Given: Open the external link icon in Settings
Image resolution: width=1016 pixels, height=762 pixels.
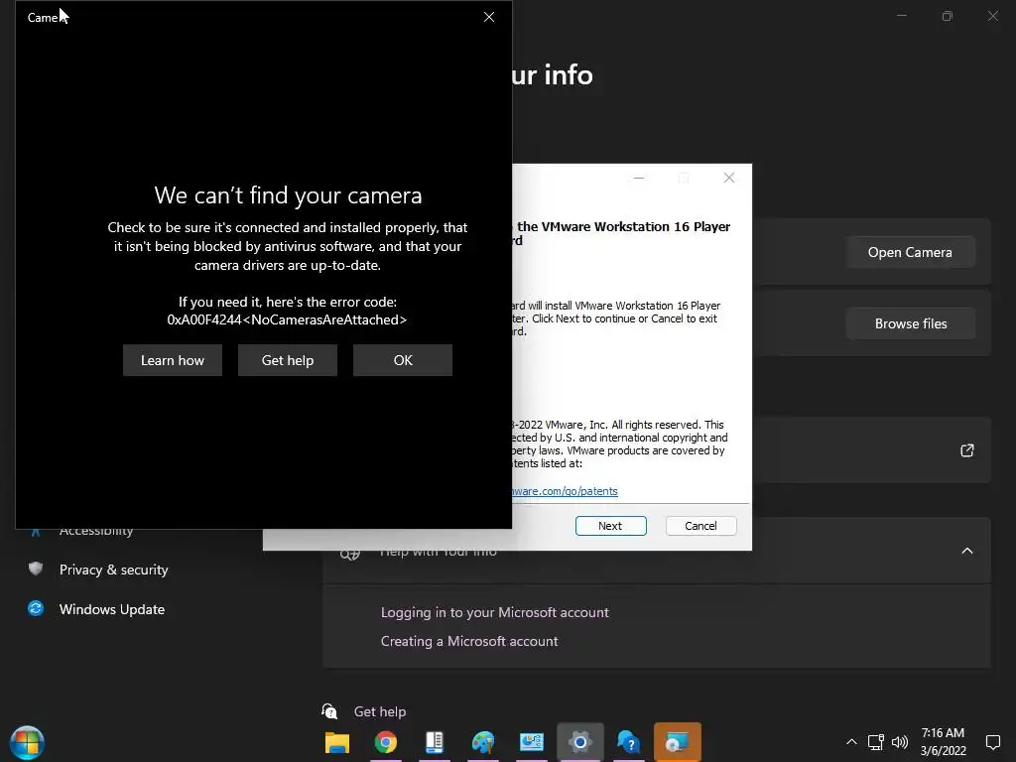Looking at the screenshot, I should tap(966, 450).
